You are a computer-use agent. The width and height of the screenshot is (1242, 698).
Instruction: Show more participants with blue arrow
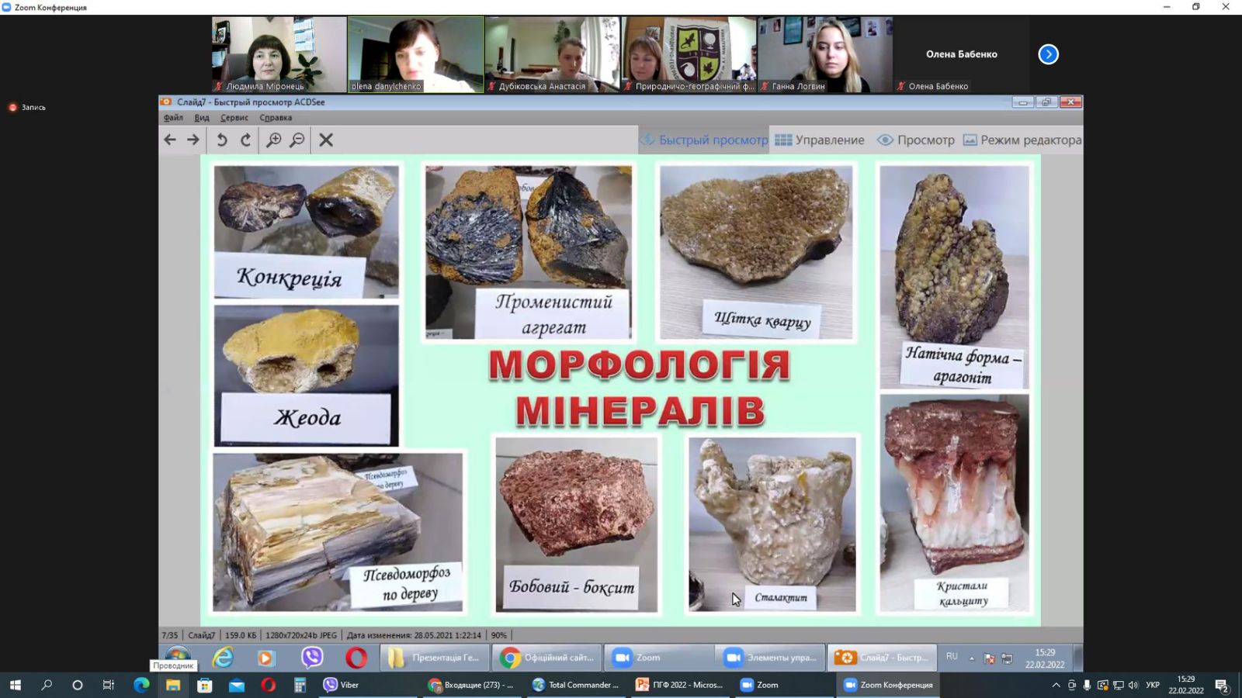(1048, 54)
